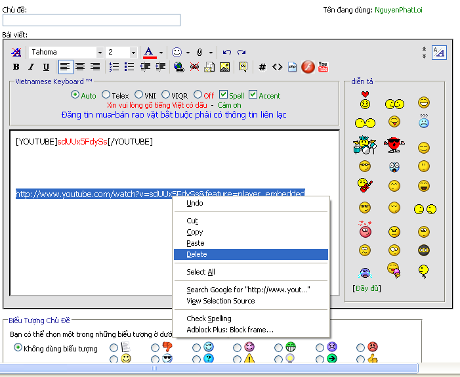Open the text color picker
Screen dimensions: 460x377
tap(161, 52)
